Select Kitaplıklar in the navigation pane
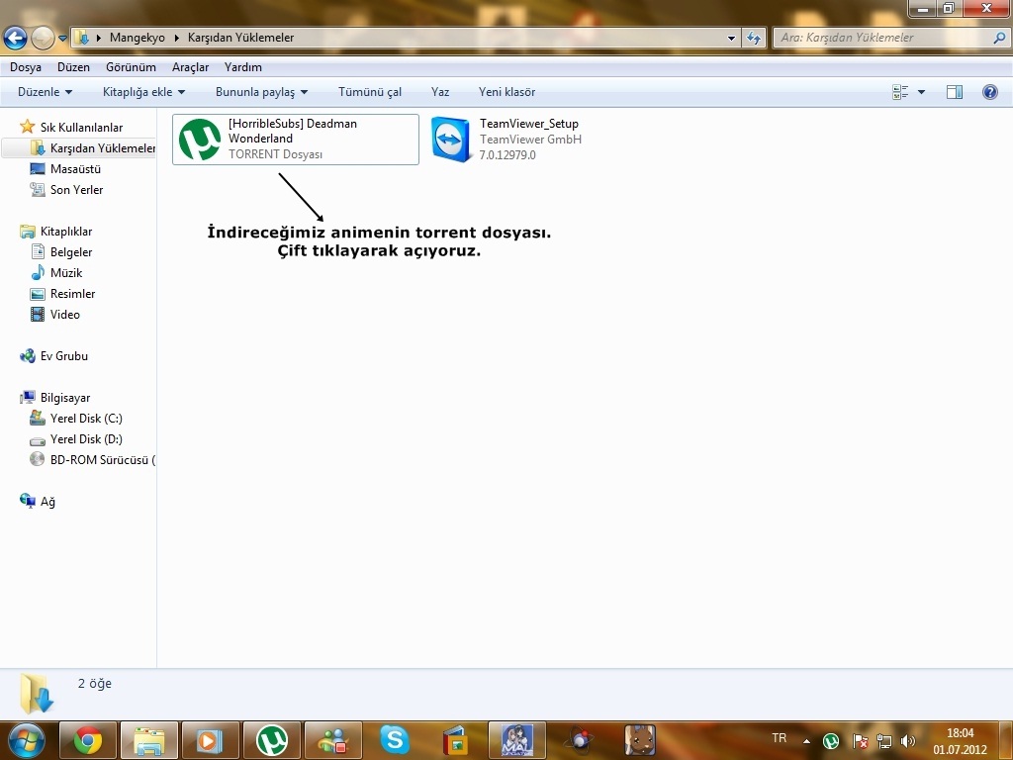 [x=66, y=232]
